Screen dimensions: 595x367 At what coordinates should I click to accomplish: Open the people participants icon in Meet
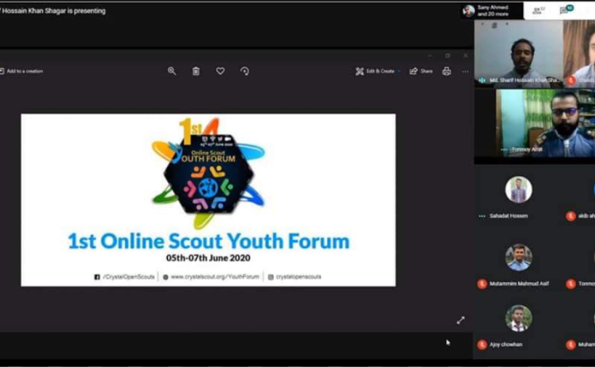[538, 10]
